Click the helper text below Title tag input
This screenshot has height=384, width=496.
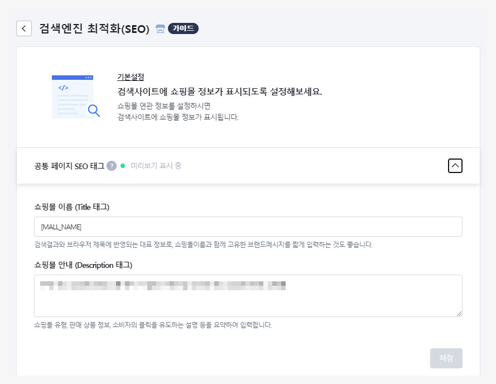[203, 244]
